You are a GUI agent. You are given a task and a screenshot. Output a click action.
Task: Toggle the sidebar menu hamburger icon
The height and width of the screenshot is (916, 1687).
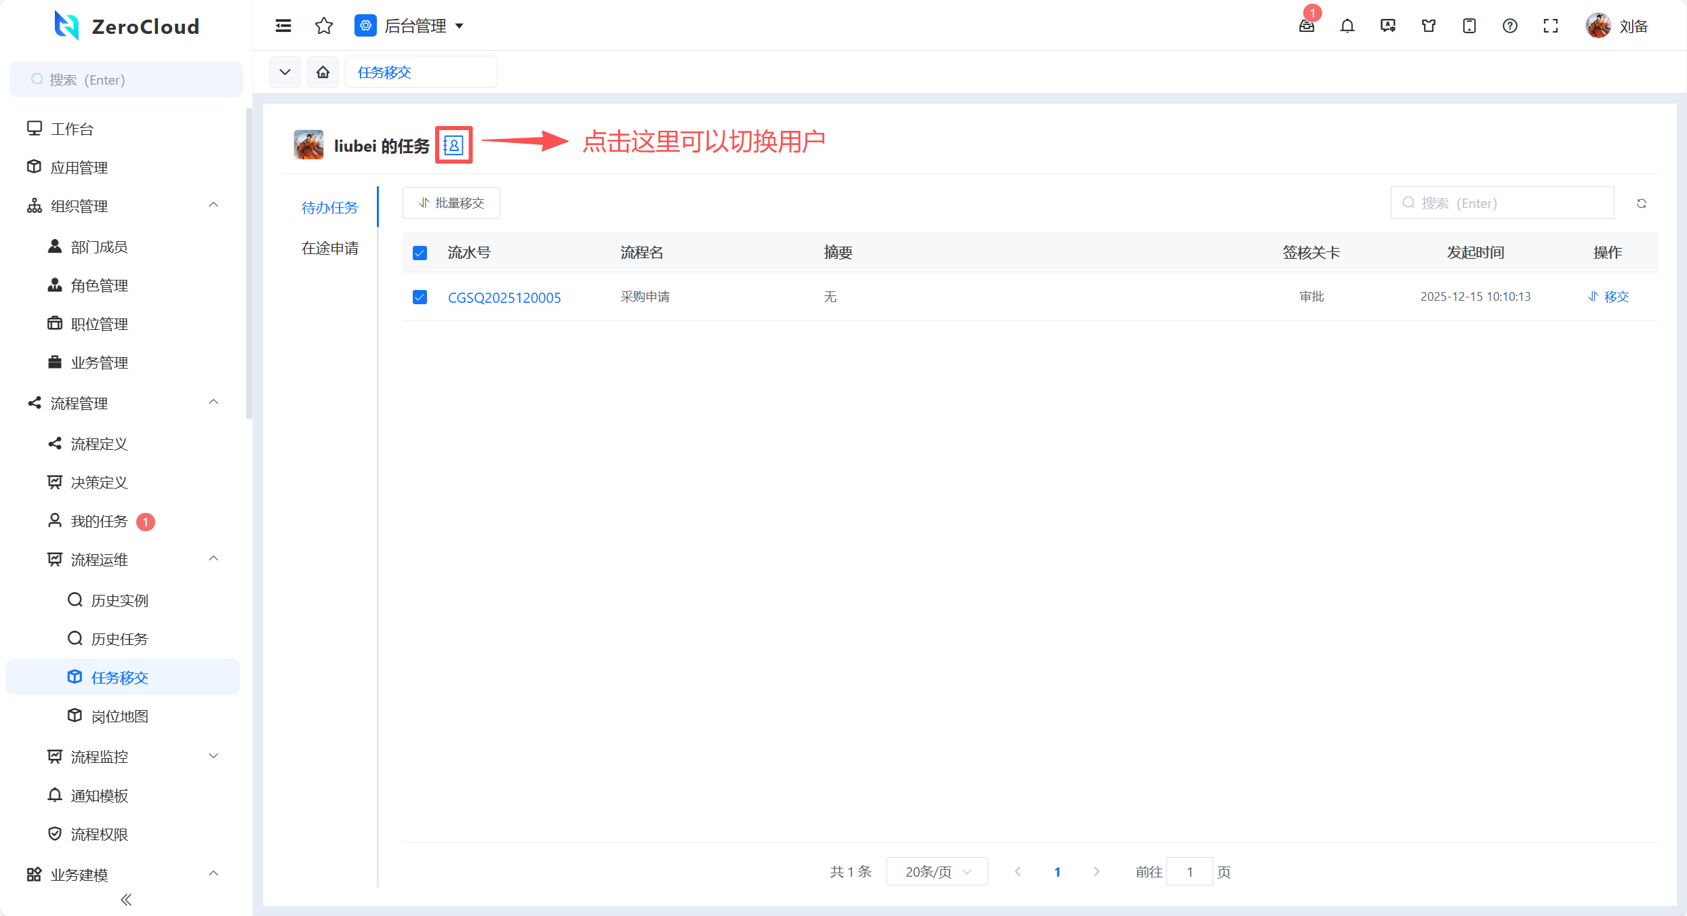(x=283, y=26)
